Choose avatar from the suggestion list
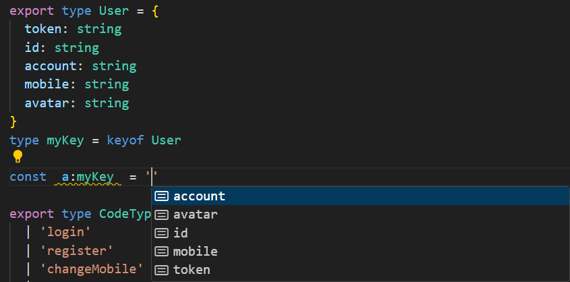The width and height of the screenshot is (570, 282). pyautogui.click(x=196, y=215)
